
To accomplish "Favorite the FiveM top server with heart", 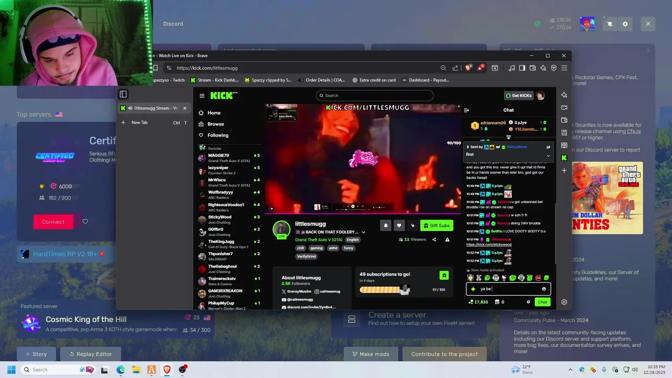I will pos(85,222).
